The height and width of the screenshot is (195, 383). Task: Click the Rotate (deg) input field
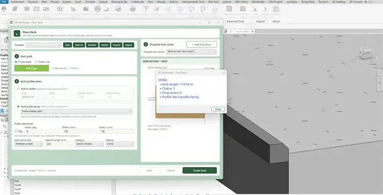pyautogui.click(x=42, y=131)
